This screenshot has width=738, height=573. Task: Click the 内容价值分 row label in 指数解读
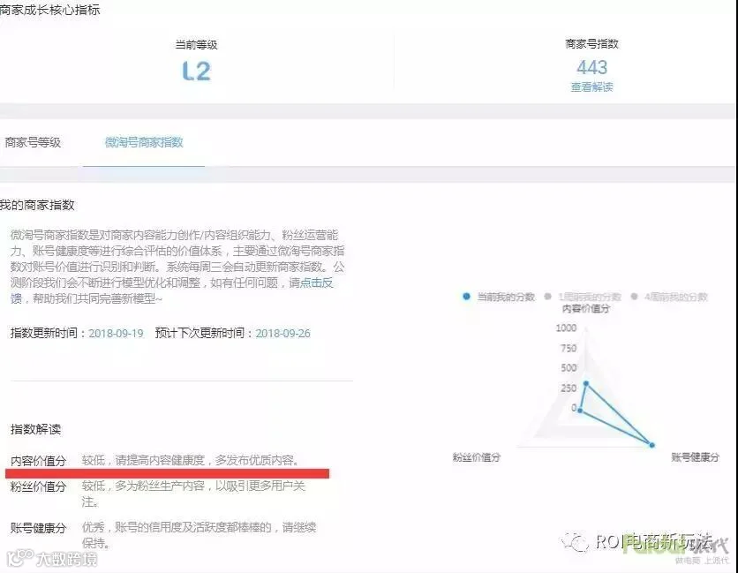[x=38, y=461]
